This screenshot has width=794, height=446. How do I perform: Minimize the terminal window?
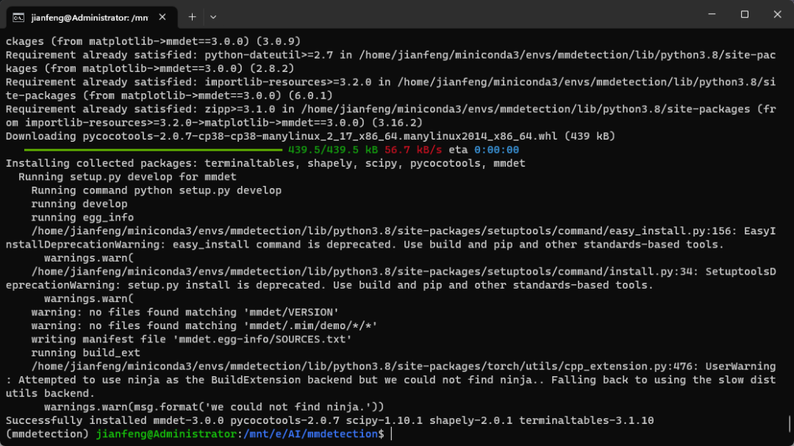(x=710, y=15)
